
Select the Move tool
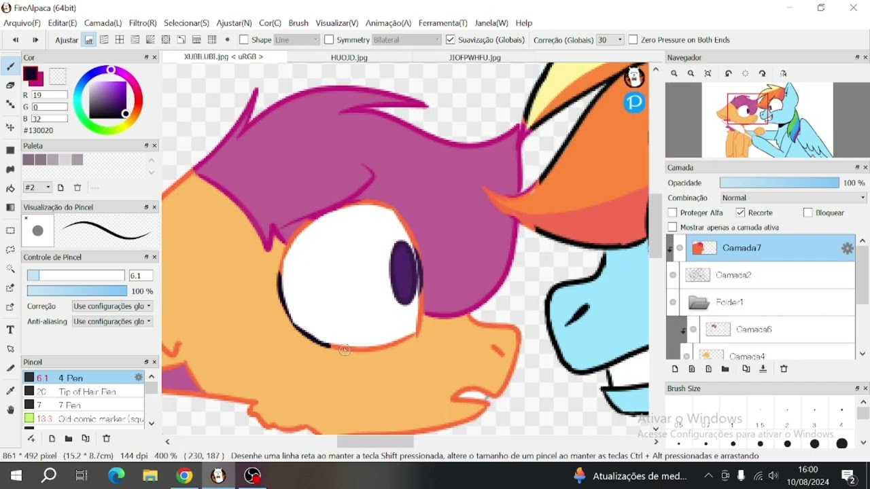coord(10,127)
